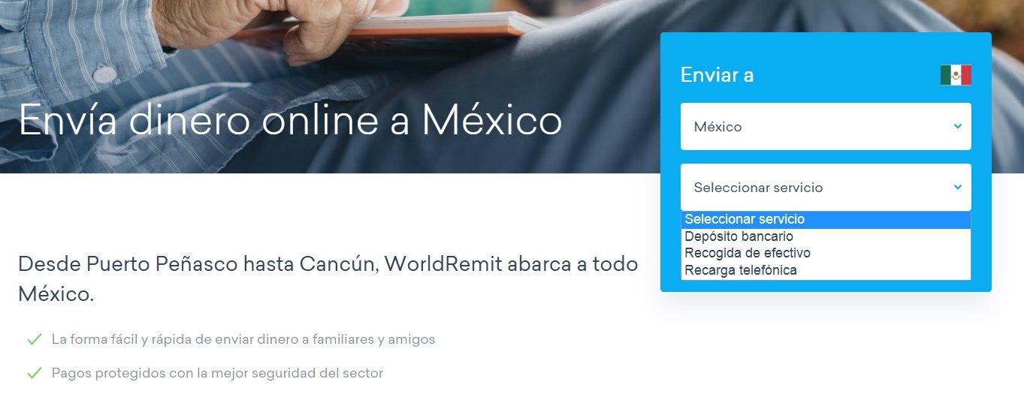Pick Recogida de efectivo as the service

pos(748,253)
